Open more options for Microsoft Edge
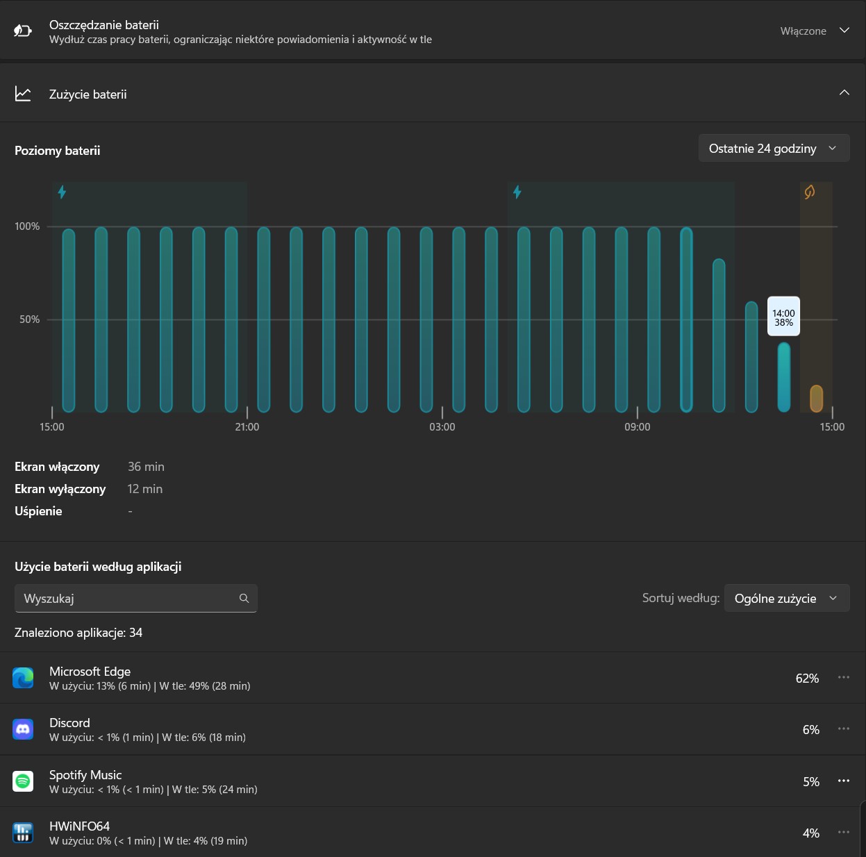Viewport: 866px width, 857px height. pyautogui.click(x=844, y=678)
